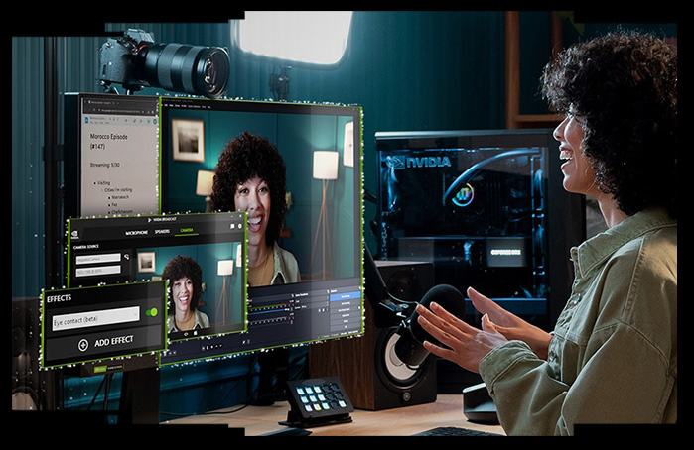Open the settings gear in NVIDIA Broadcast
Viewport: 694px width, 450px height.
point(240,226)
